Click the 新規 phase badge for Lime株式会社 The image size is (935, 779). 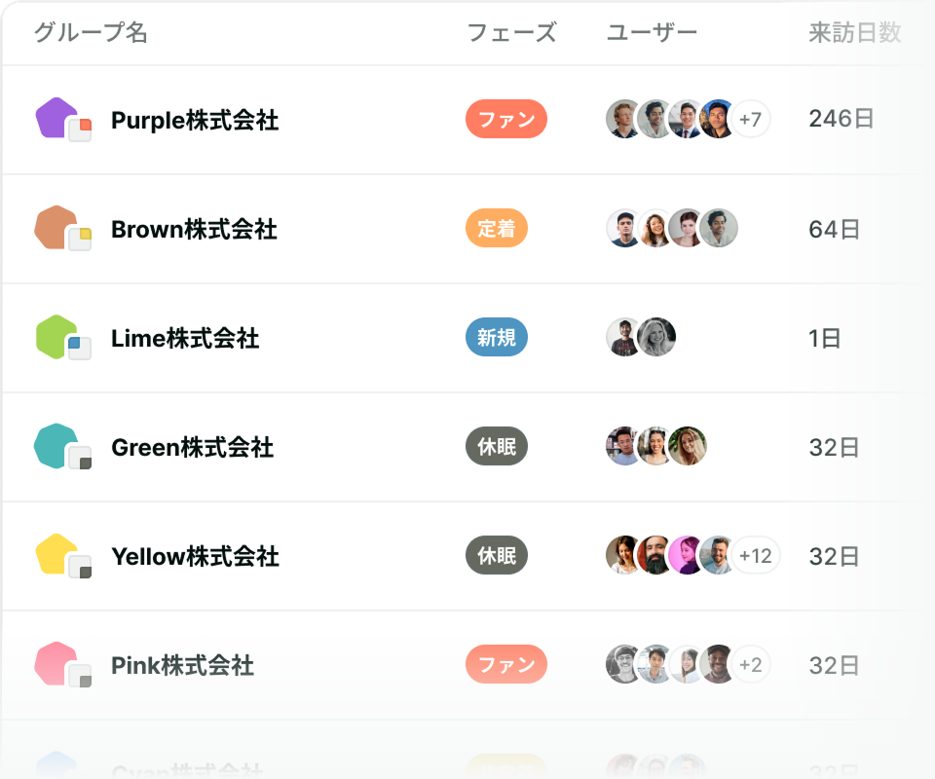(x=497, y=338)
